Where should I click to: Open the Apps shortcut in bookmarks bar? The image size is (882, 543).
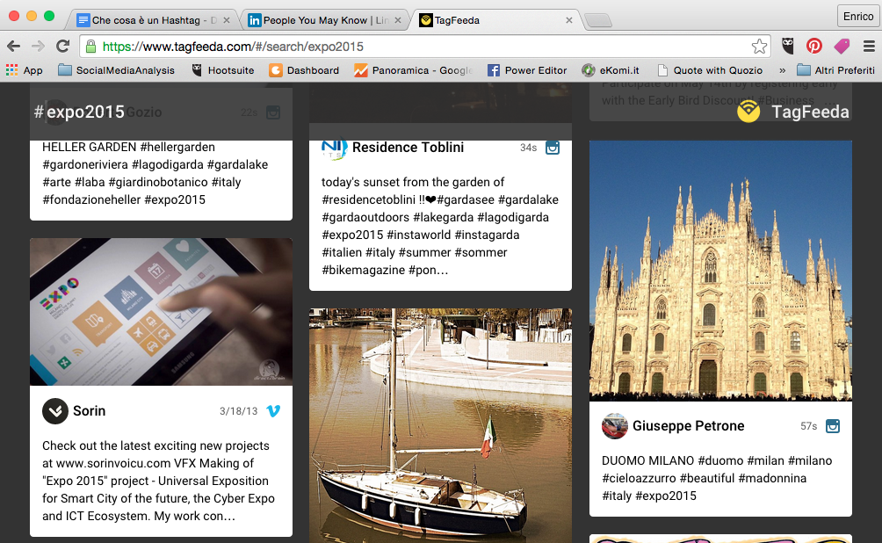click(25, 70)
